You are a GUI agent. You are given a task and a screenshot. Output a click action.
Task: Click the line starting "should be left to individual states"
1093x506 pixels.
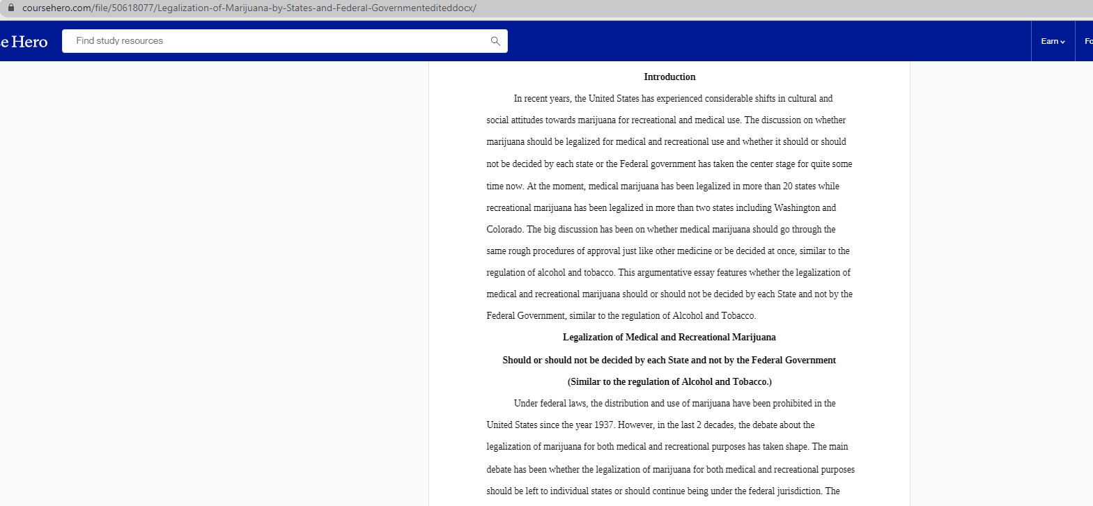pos(662,491)
